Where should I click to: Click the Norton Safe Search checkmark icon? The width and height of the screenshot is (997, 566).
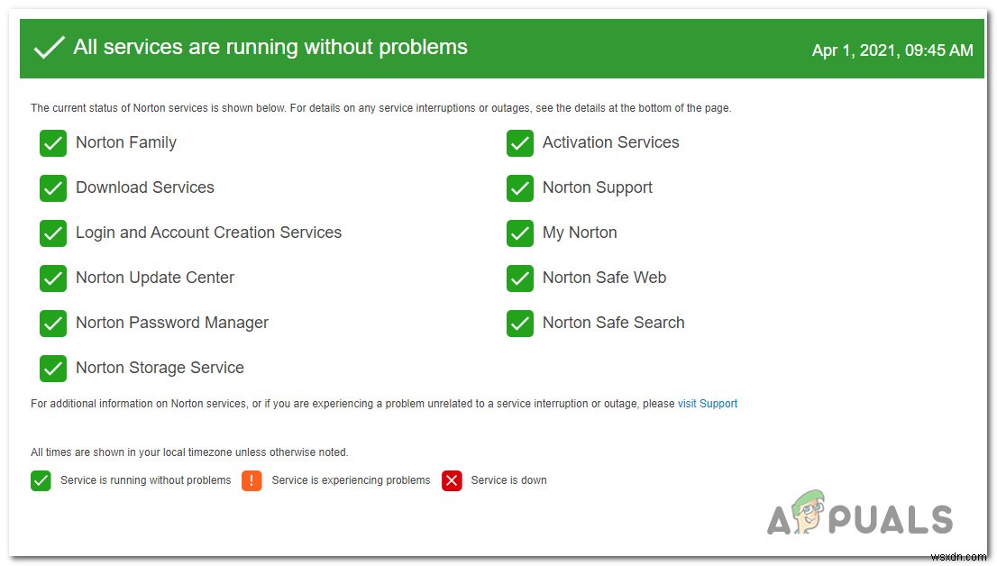click(x=520, y=323)
